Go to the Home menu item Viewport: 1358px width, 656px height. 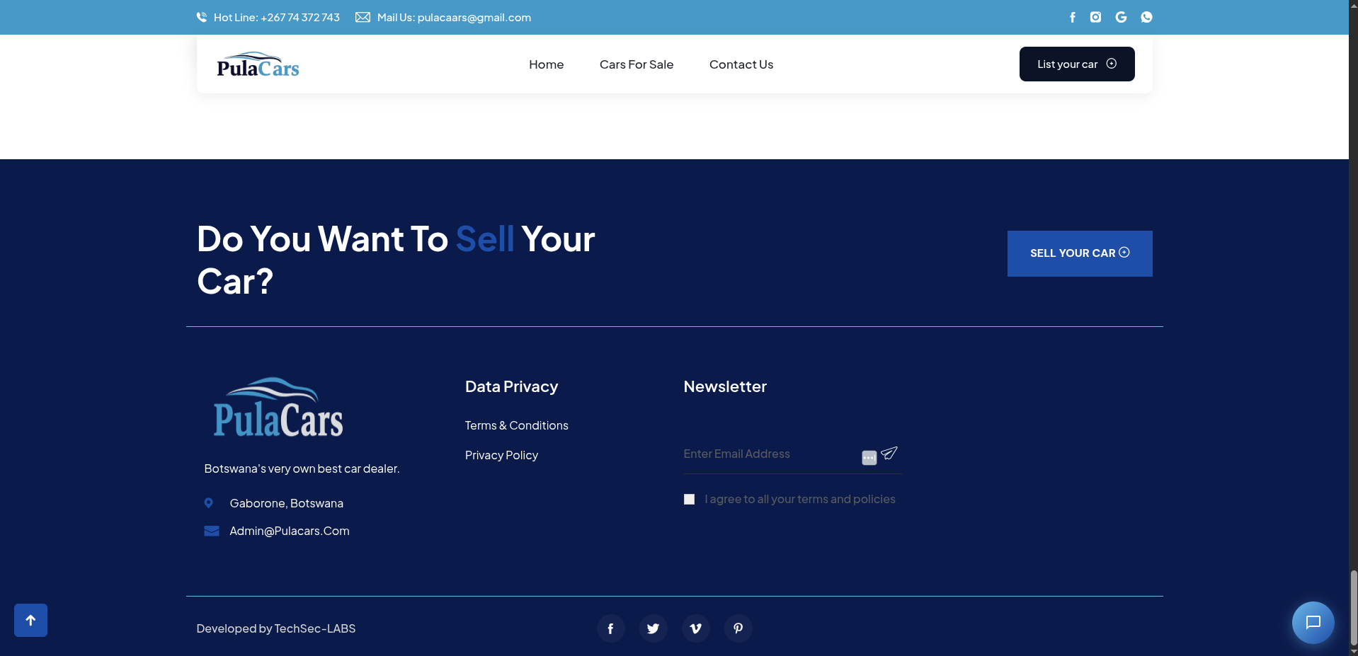click(x=546, y=64)
